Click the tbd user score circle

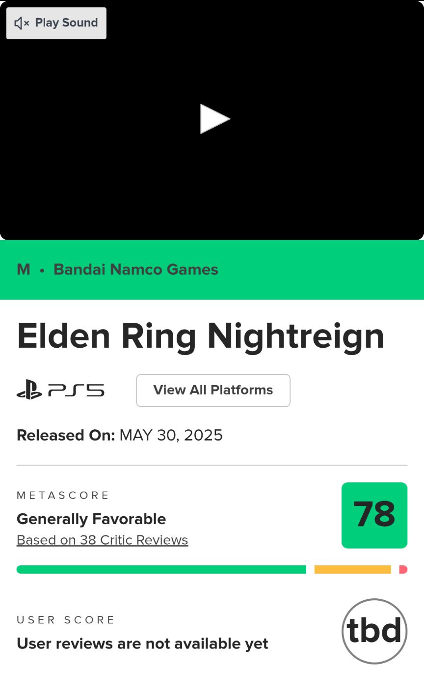coord(374,631)
